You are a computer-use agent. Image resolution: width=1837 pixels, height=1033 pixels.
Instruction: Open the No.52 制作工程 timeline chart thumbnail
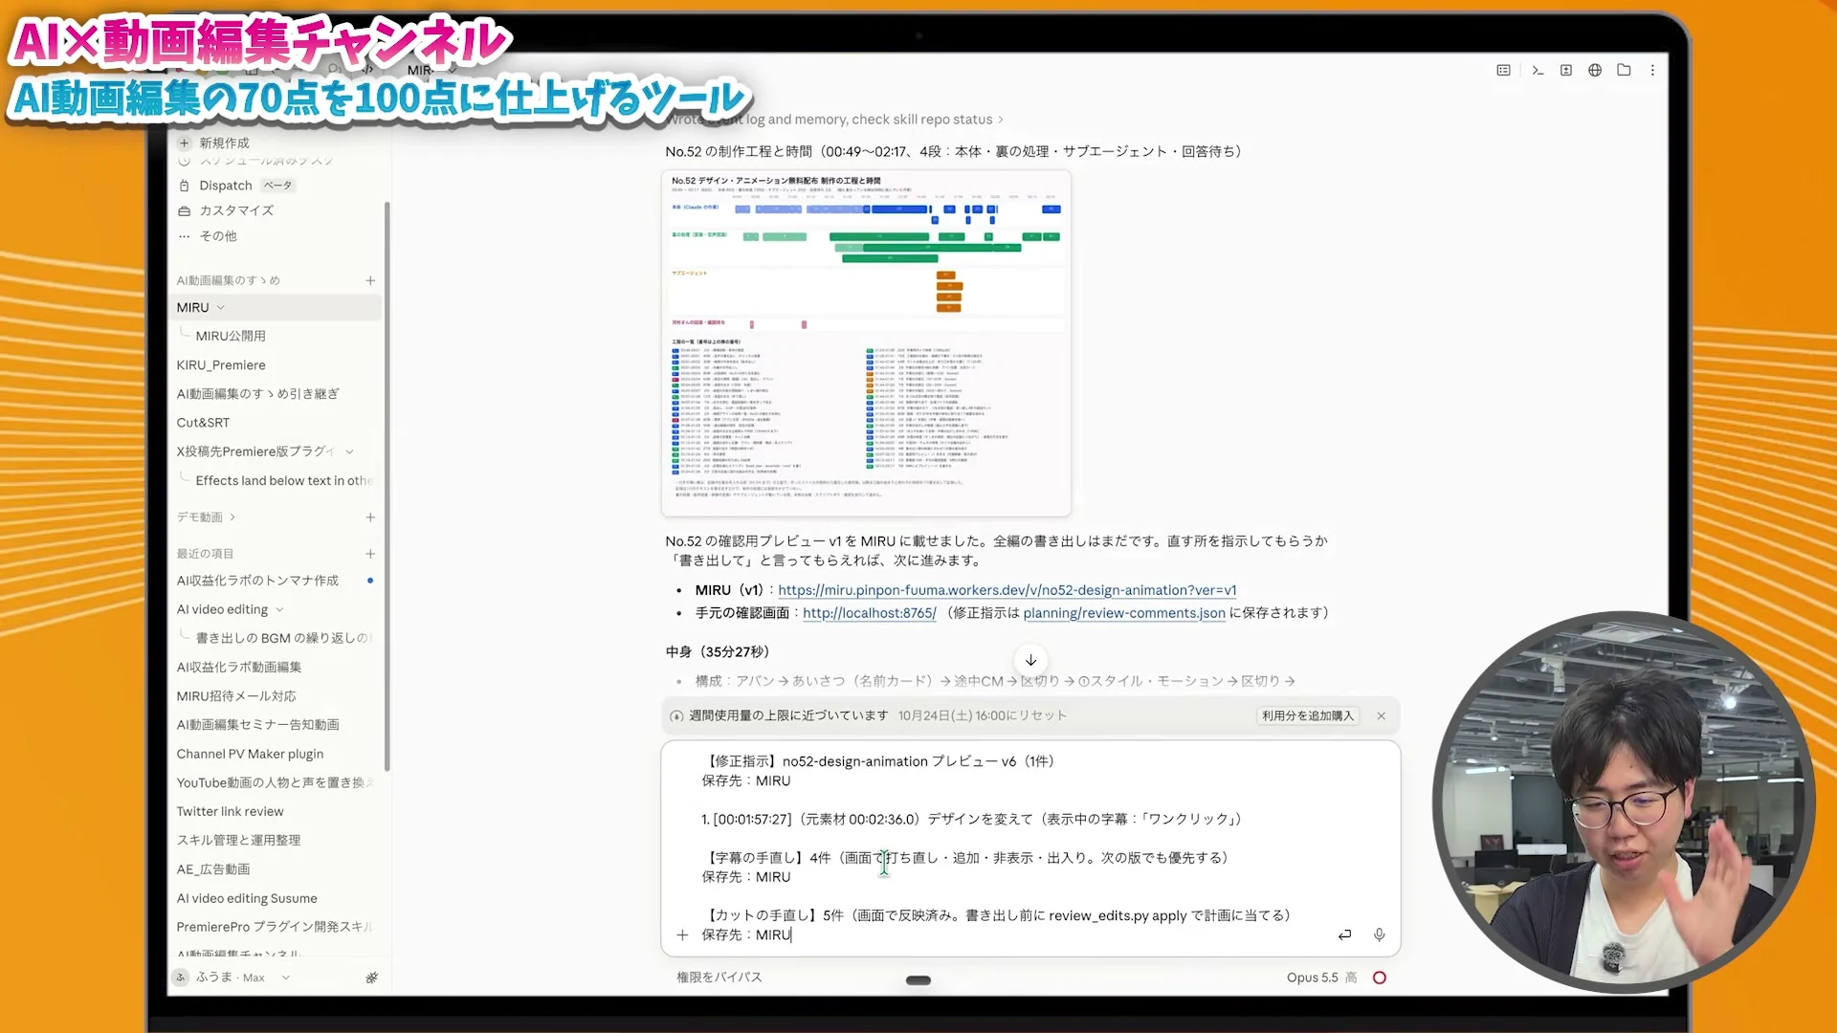[x=866, y=343]
